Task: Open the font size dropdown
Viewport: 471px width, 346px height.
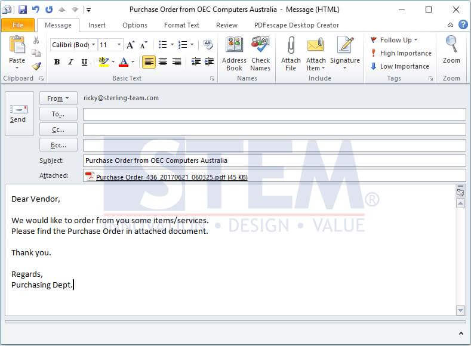Action: pyautogui.click(x=119, y=45)
